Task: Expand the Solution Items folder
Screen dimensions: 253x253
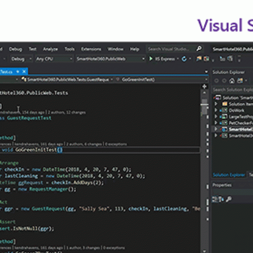Action: click(216, 104)
